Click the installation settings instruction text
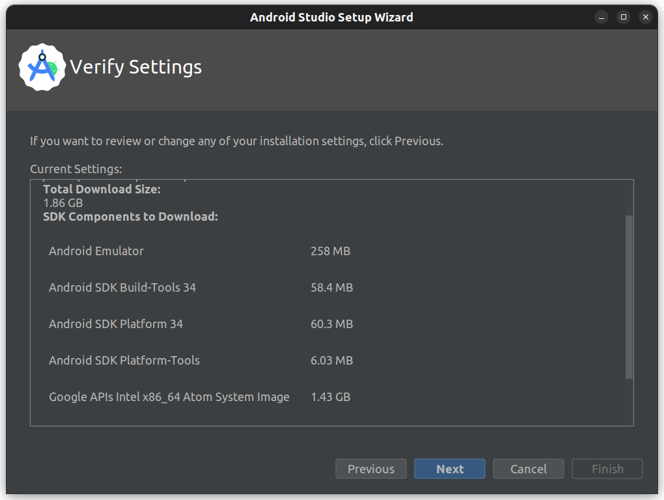This screenshot has width=664, height=500. coord(236,141)
